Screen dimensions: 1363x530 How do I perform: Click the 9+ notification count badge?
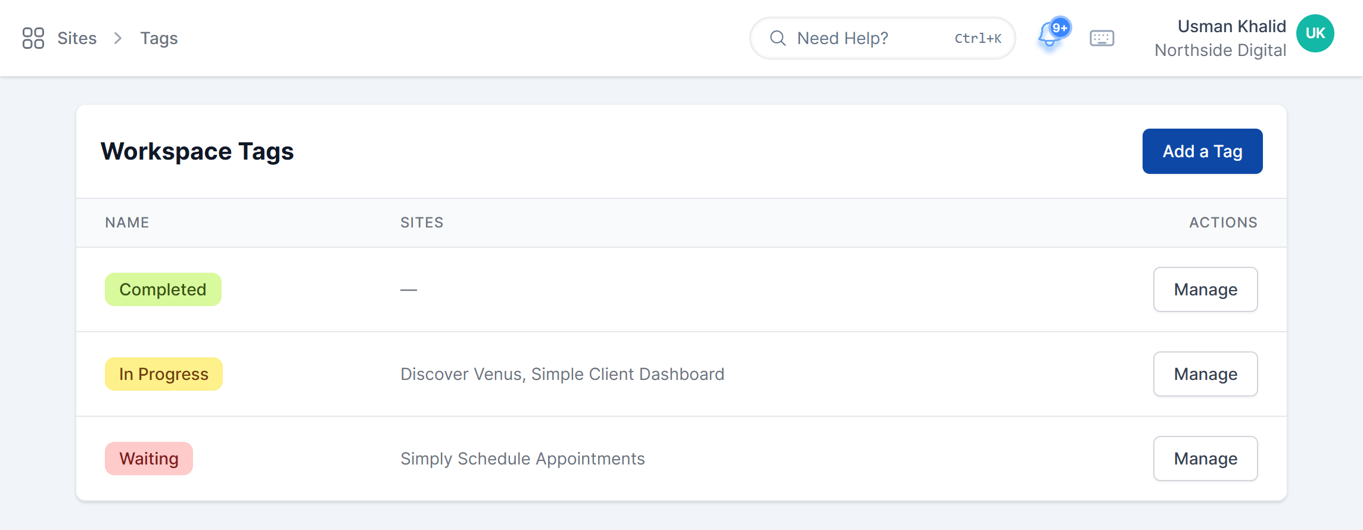pyautogui.click(x=1060, y=27)
